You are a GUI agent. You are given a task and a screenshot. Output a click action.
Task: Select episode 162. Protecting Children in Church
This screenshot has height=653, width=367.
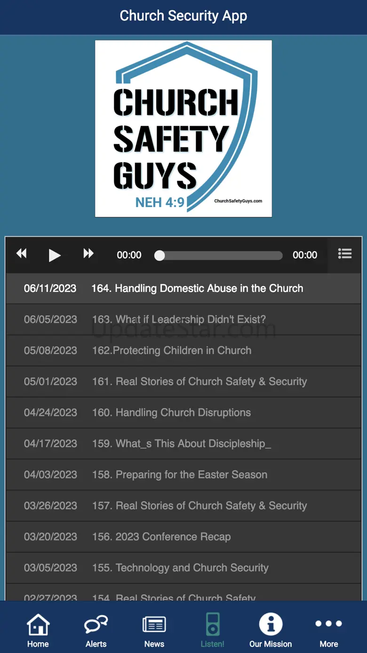tap(183, 350)
